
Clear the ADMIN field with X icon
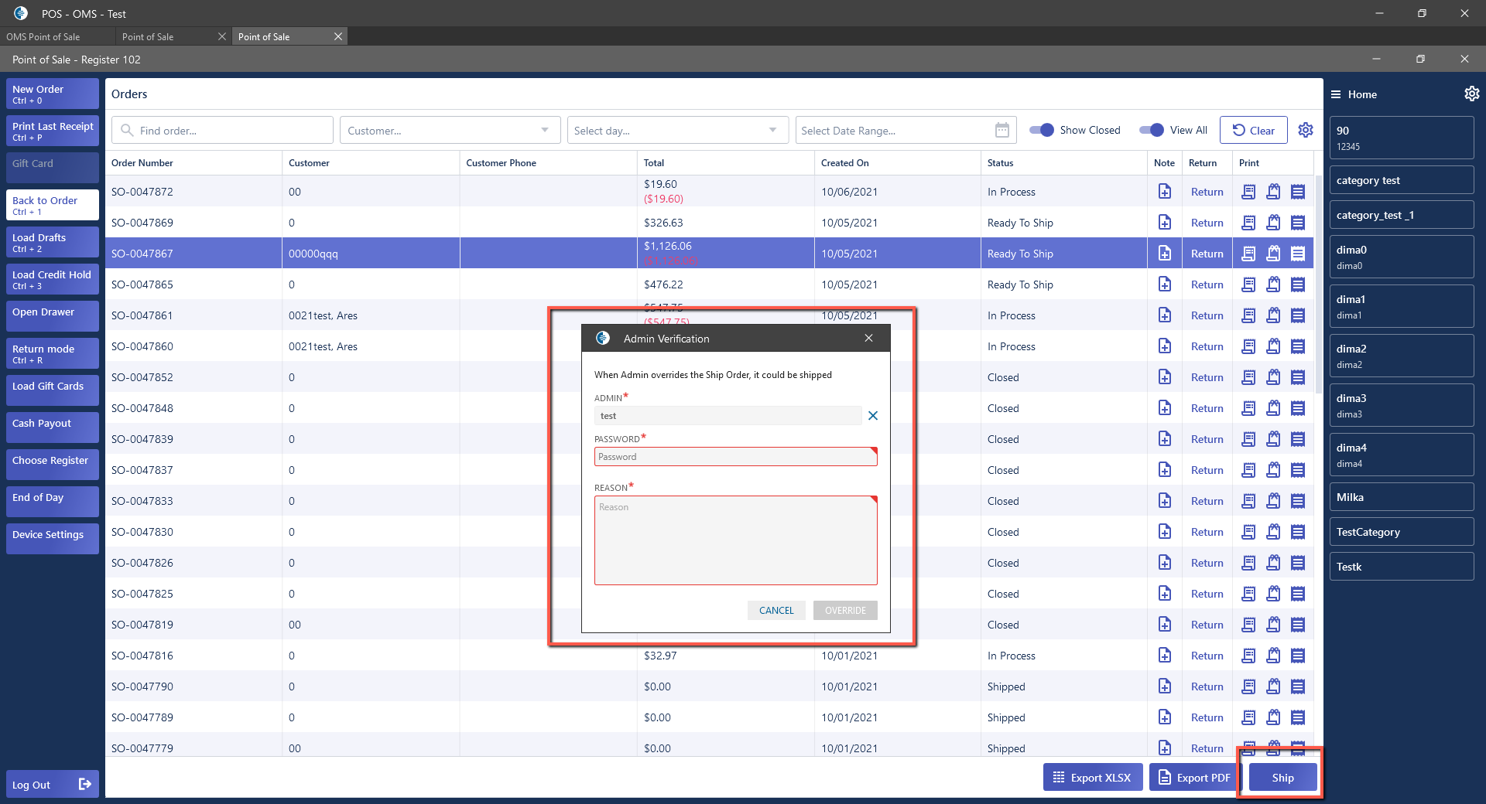pyautogui.click(x=873, y=416)
